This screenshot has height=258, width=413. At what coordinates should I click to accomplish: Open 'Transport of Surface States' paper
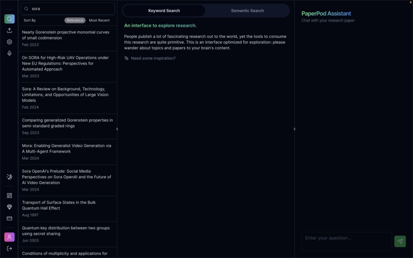tap(68, 208)
